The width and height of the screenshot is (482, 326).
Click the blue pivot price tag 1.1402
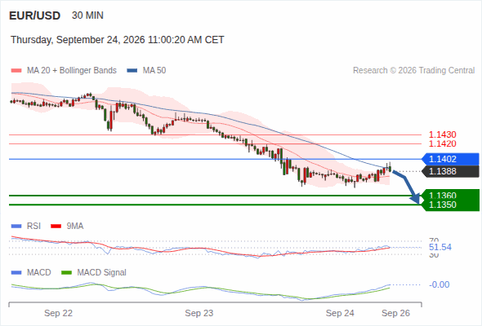coord(451,159)
